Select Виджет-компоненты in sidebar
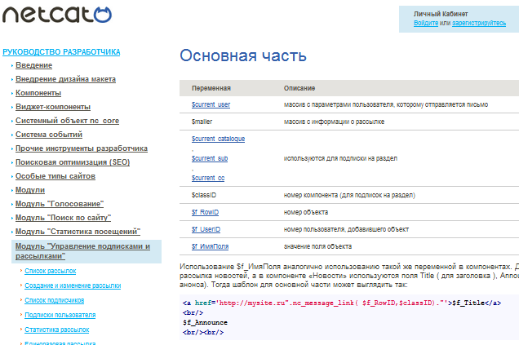 pyautogui.click(x=52, y=107)
